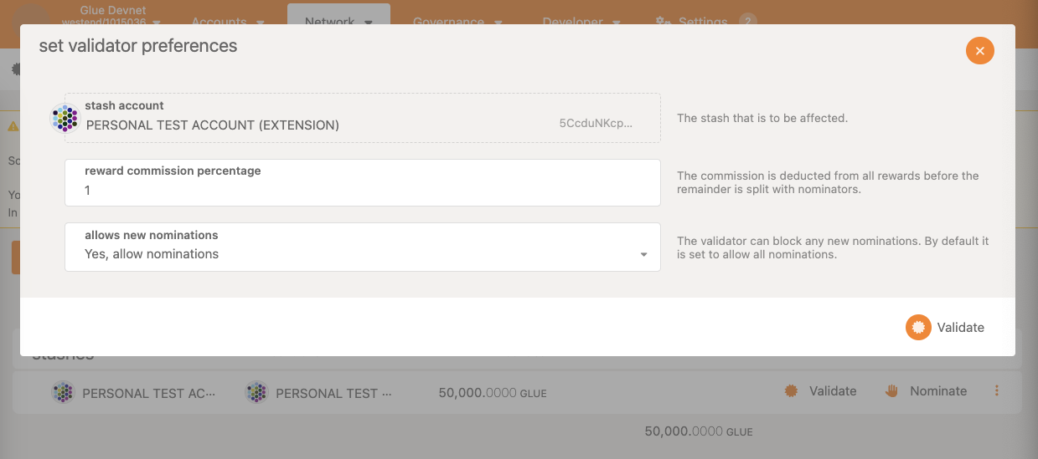Open the Accounts menu
Image resolution: width=1038 pixels, height=459 pixels.
228,22
